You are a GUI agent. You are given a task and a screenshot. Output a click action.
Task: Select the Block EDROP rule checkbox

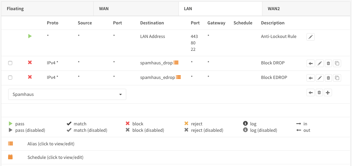(x=10, y=78)
